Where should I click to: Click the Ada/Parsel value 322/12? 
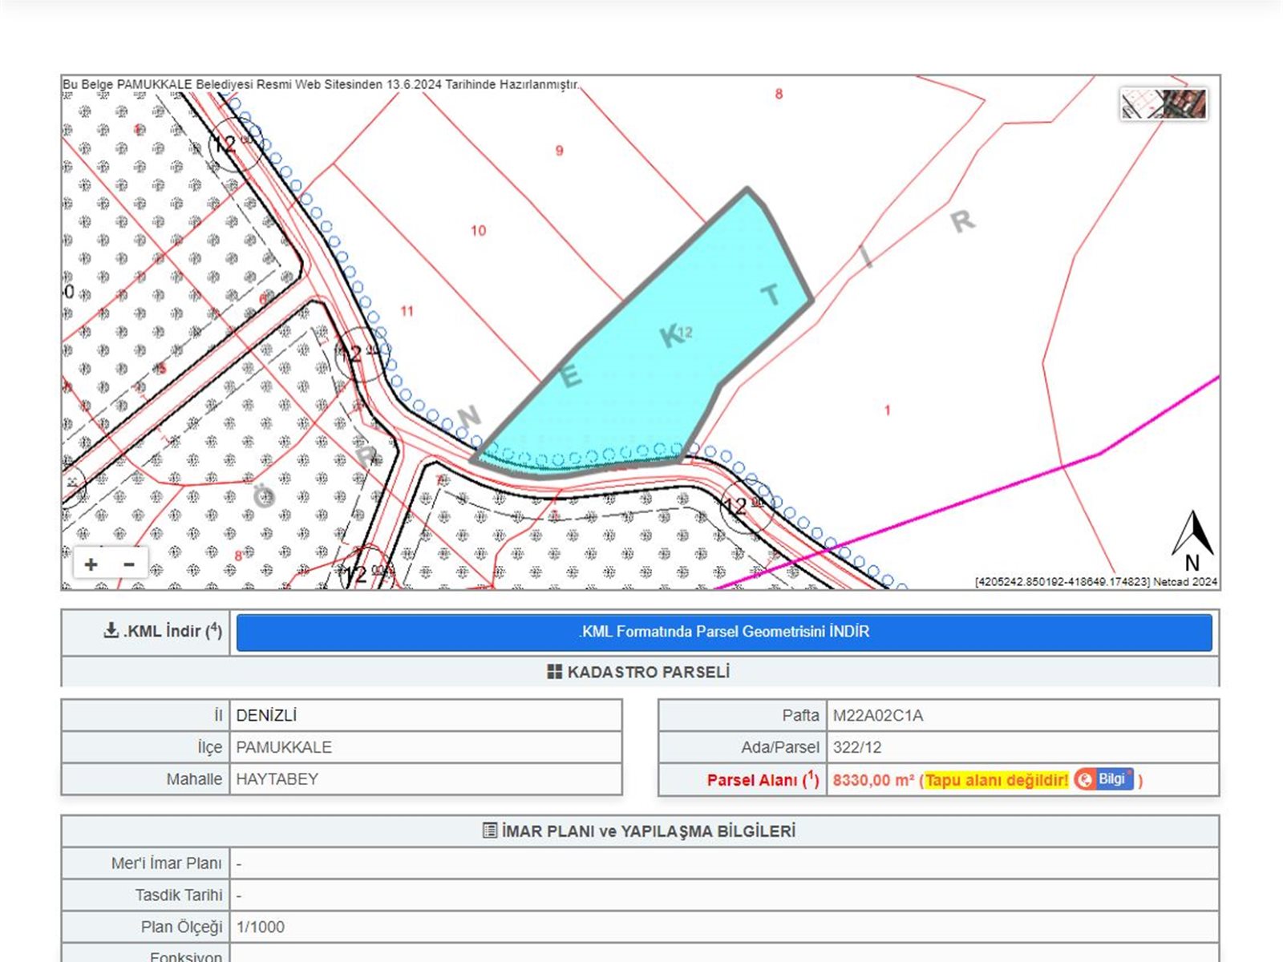[x=856, y=747]
